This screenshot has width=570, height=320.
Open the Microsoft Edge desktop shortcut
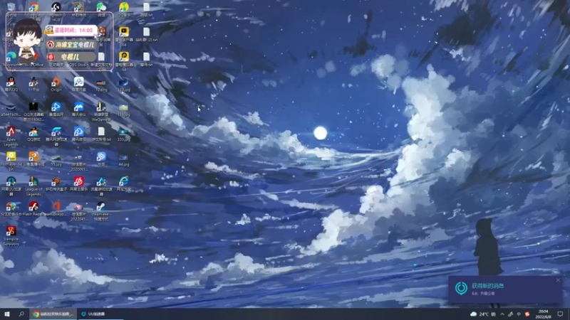11,57
